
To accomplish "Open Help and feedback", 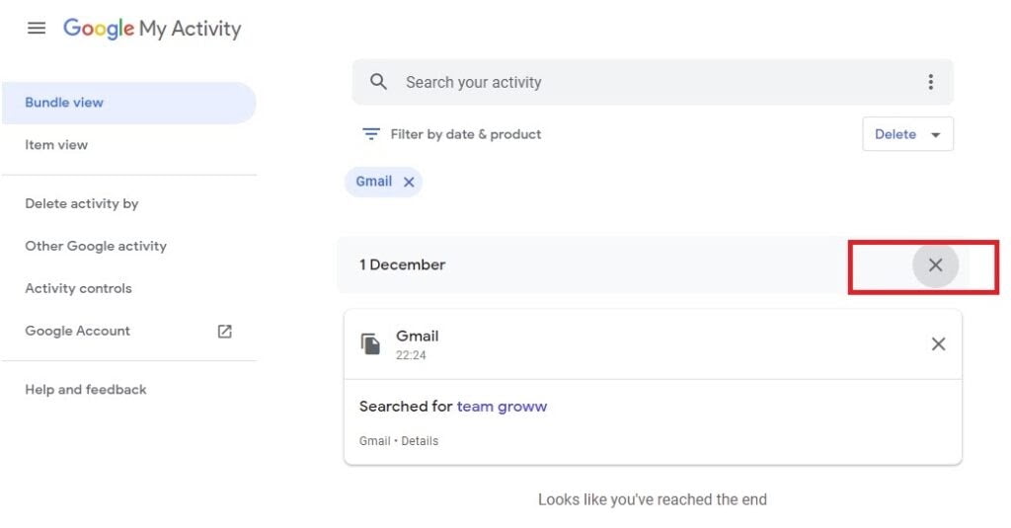I will [x=86, y=390].
